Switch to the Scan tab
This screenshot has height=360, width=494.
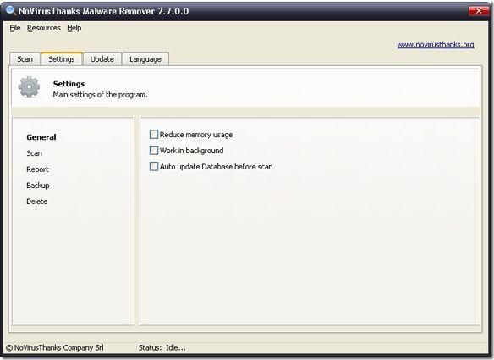(25, 59)
